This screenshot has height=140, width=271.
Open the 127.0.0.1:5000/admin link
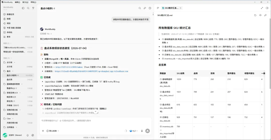(x=69, y=67)
